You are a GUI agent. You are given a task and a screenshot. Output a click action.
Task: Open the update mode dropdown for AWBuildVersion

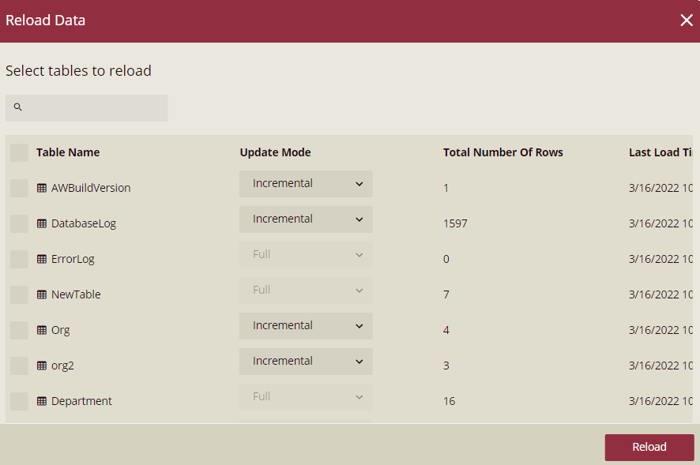click(306, 183)
